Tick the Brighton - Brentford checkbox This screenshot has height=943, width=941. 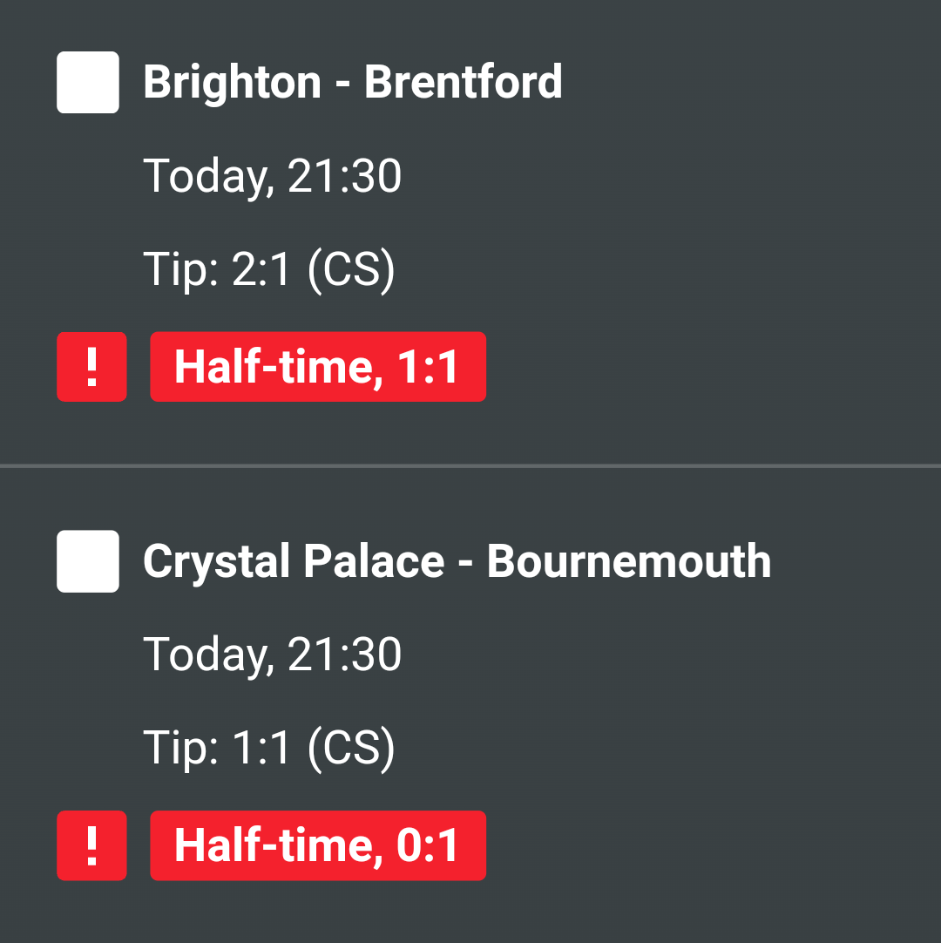[88, 83]
